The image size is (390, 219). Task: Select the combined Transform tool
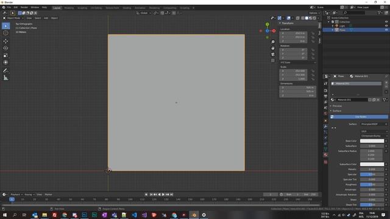(5, 63)
